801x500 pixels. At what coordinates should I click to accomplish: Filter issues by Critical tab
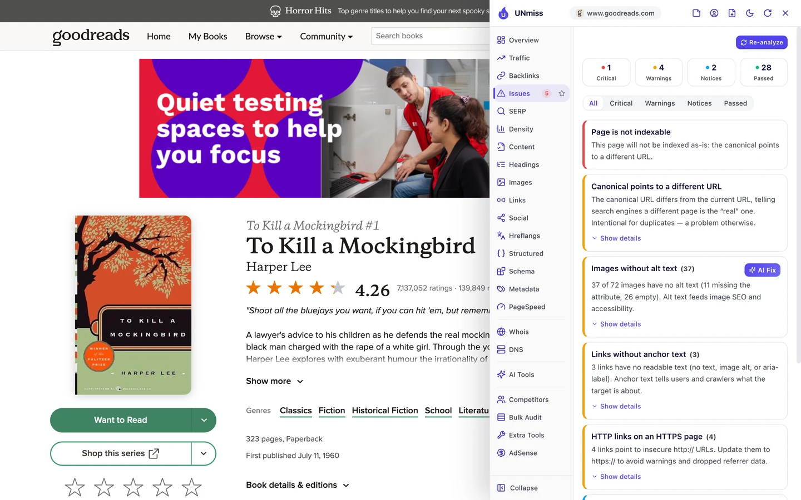tap(621, 103)
